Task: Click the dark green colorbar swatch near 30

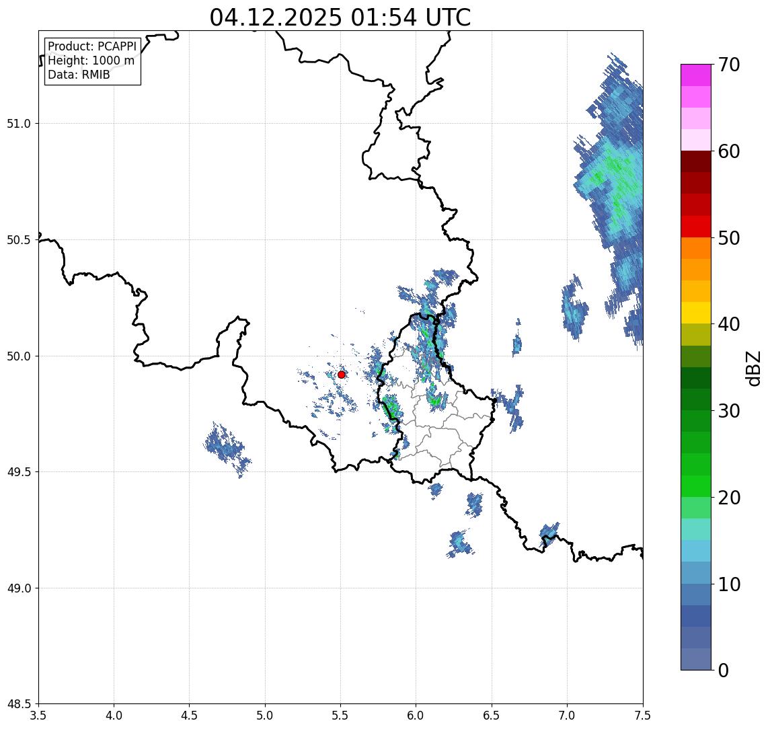Action: [696, 399]
